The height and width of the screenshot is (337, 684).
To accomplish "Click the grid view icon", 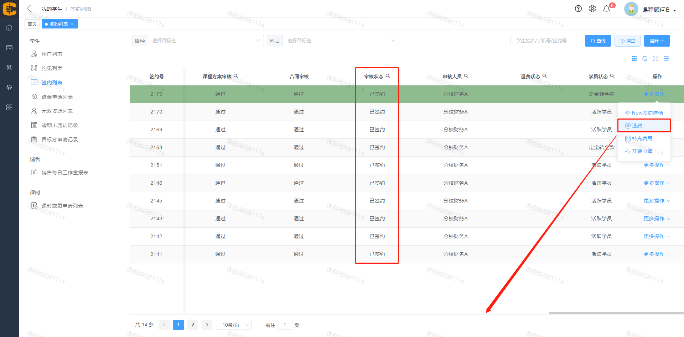I will pyautogui.click(x=634, y=59).
